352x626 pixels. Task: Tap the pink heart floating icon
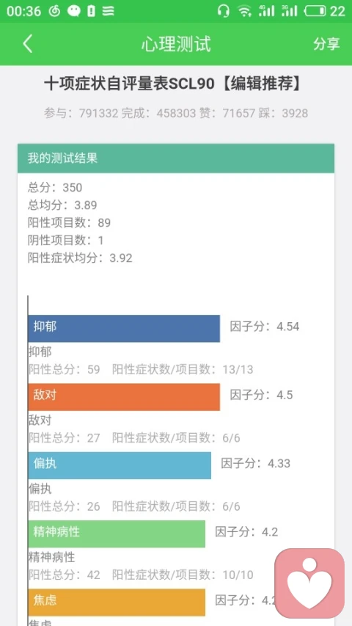tap(309, 583)
